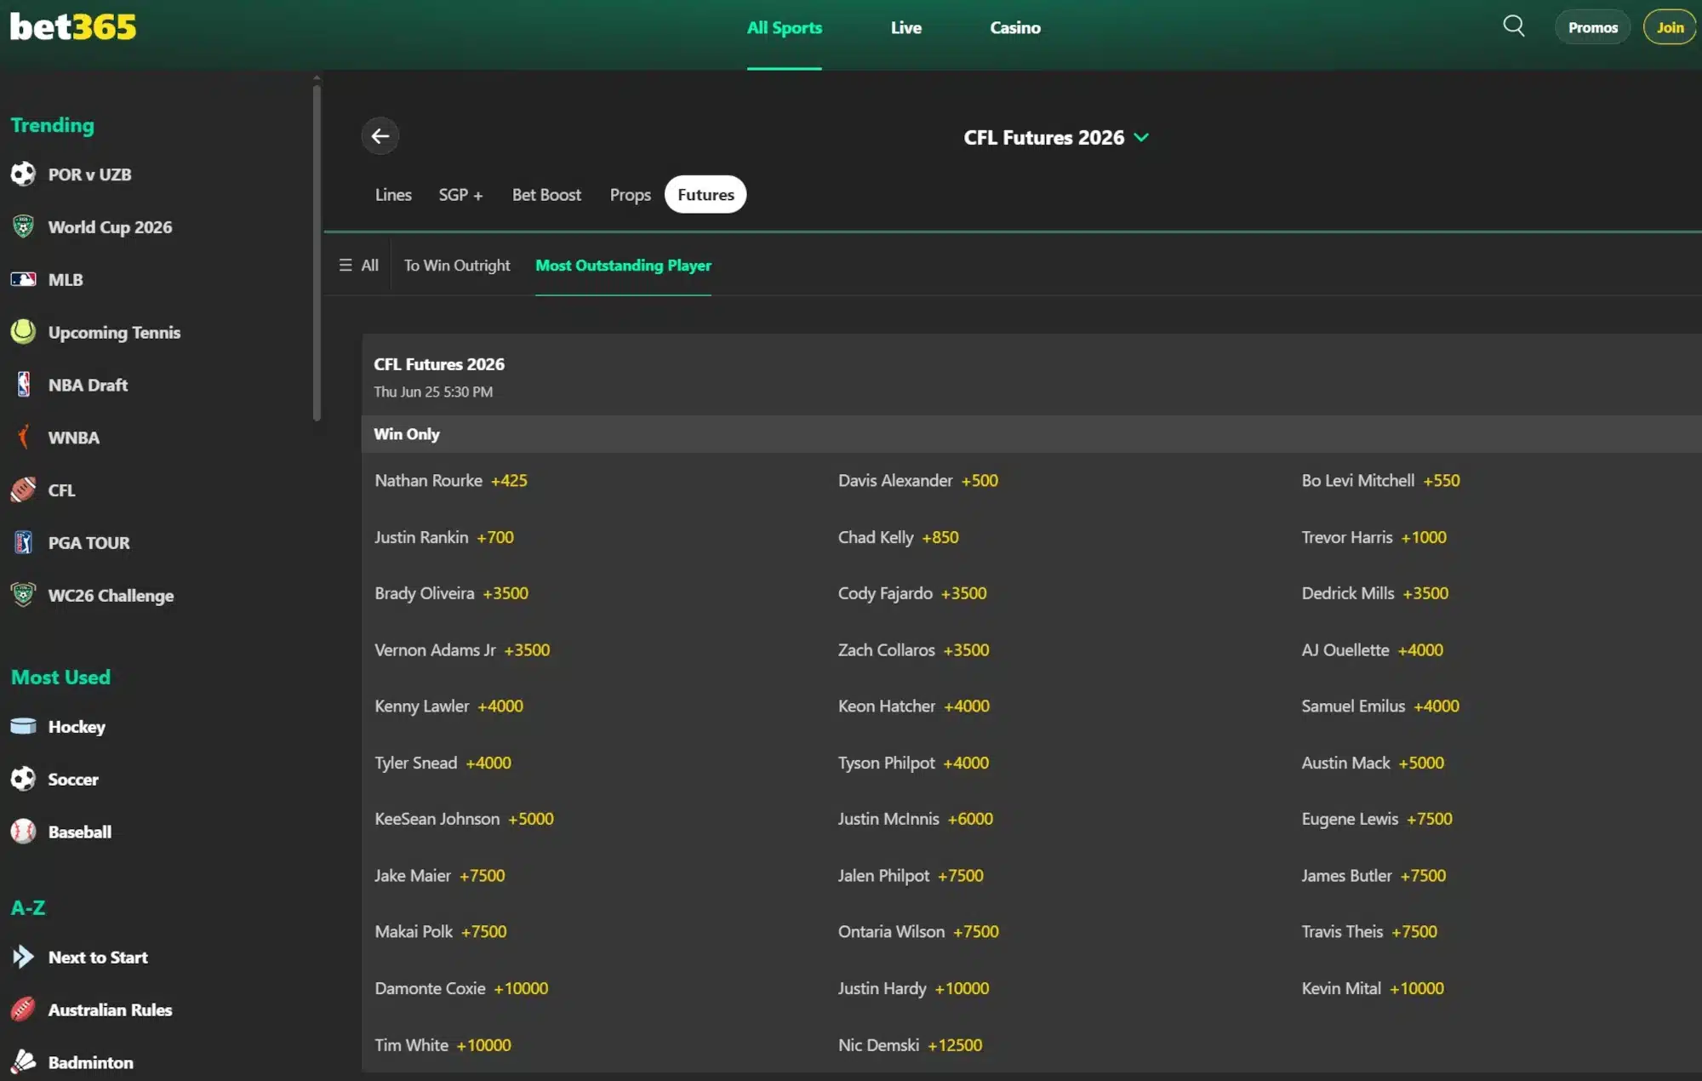Screen dimensions: 1702x1081
Task: Select the Futures pill tab
Action: (x=705, y=195)
